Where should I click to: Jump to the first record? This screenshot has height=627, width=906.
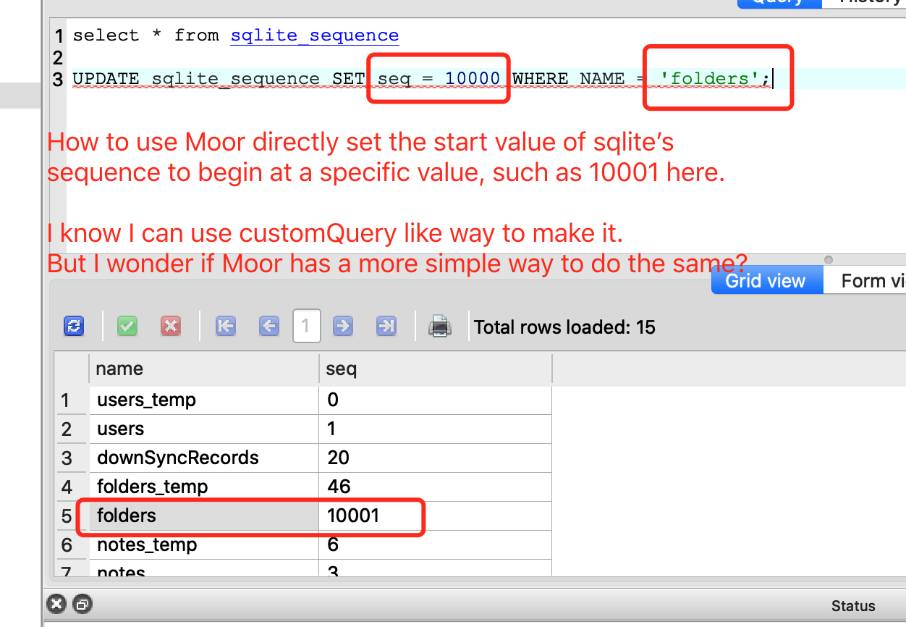click(225, 326)
